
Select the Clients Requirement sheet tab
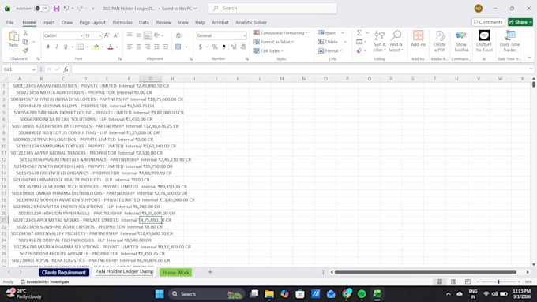(64, 272)
